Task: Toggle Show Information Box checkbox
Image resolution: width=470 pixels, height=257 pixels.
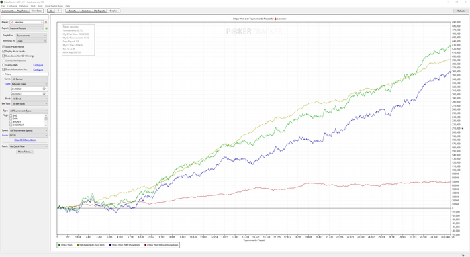Action: pyautogui.click(x=3, y=70)
